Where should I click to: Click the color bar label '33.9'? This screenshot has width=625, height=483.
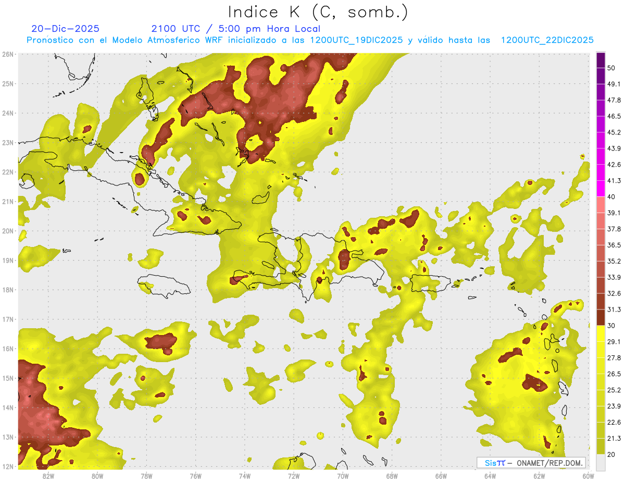[x=614, y=277]
